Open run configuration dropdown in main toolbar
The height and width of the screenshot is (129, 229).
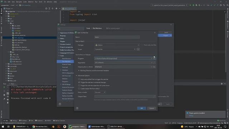pos(170,5)
